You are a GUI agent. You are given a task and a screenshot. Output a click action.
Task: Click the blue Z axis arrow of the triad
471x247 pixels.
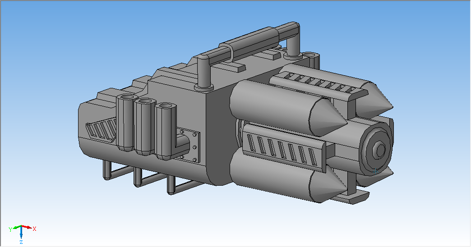[21, 232]
